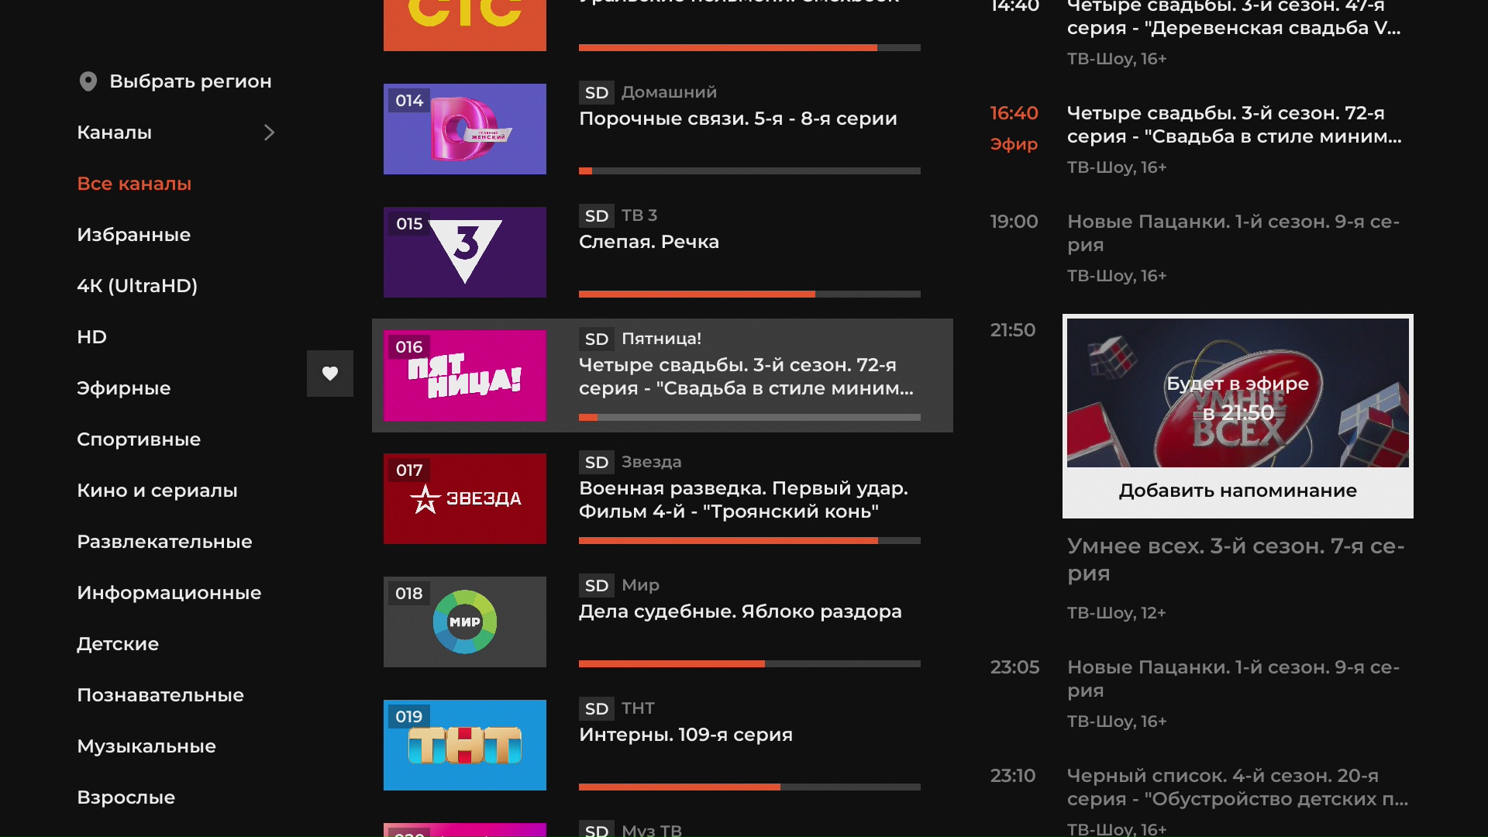Click the Добавить напоминание button

(x=1238, y=491)
